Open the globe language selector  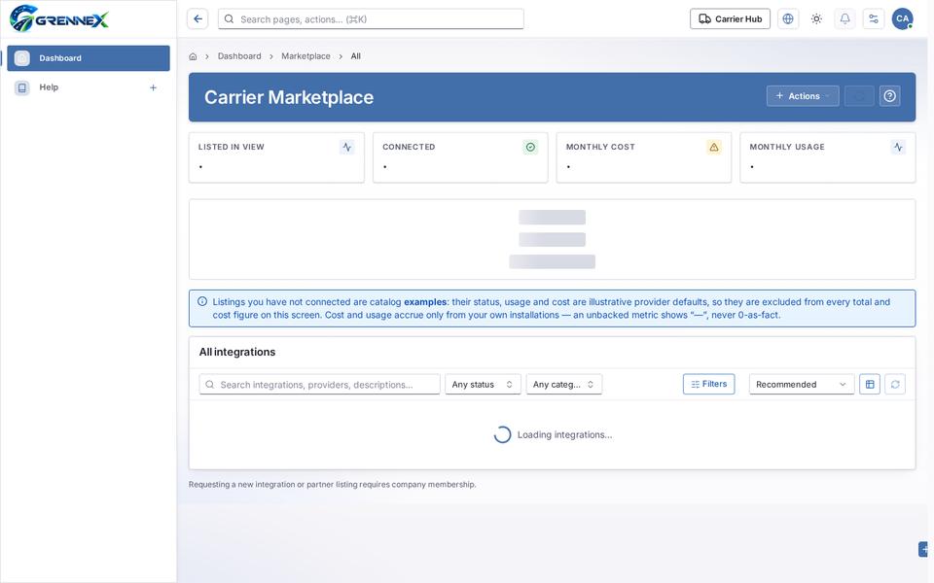[788, 19]
